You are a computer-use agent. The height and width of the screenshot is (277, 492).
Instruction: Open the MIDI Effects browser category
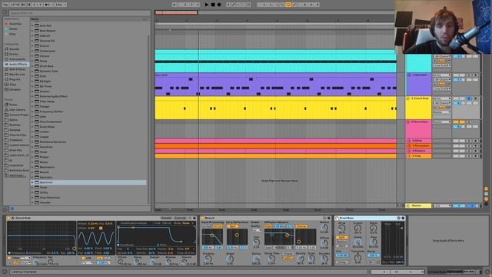pyautogui.click(x=15, y=69)
